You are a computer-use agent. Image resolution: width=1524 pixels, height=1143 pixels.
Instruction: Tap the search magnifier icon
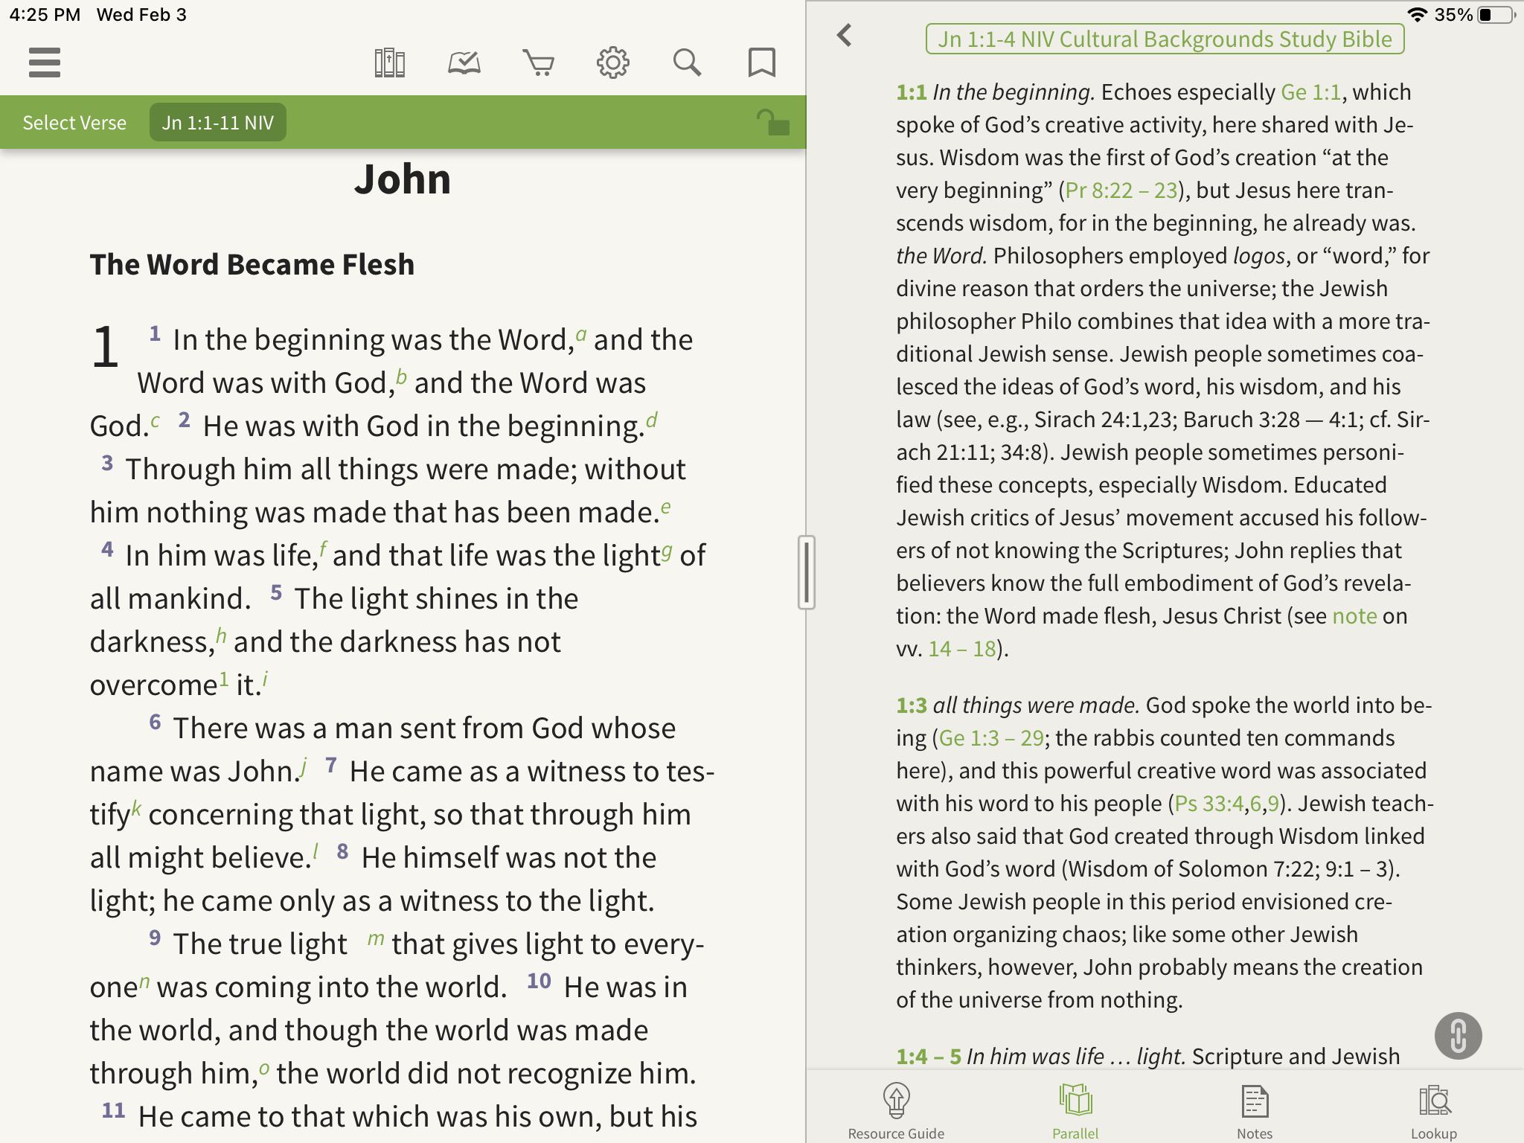[x=687, y=63]
